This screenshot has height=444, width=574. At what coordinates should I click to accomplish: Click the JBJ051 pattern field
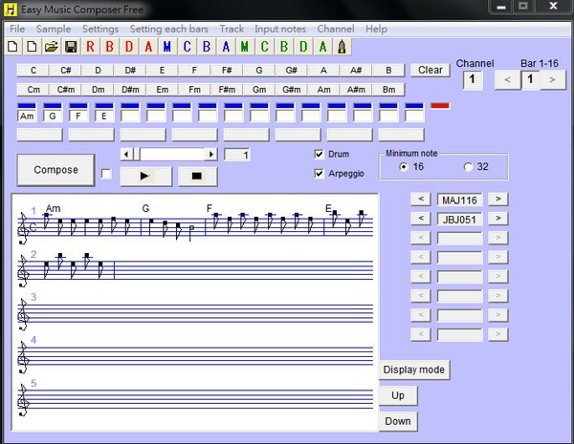(x=459, y=220)
